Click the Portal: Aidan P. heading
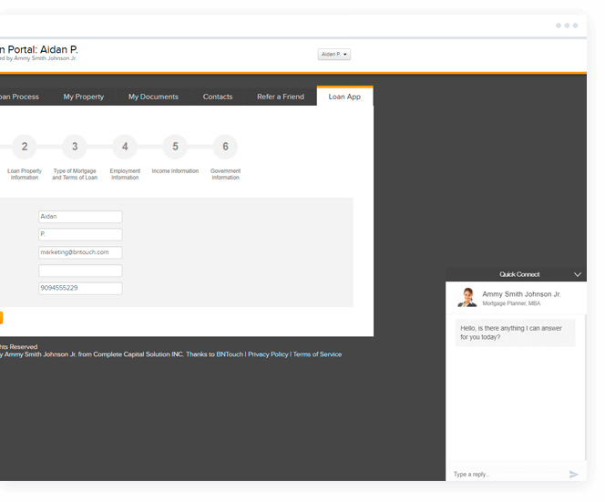This screenshot has height=502, width=605. [x=39, y=49]
